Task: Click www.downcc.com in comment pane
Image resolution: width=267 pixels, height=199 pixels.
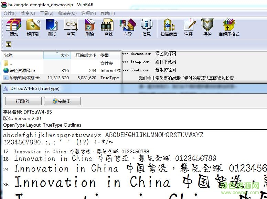Action: tap(137, 54)
